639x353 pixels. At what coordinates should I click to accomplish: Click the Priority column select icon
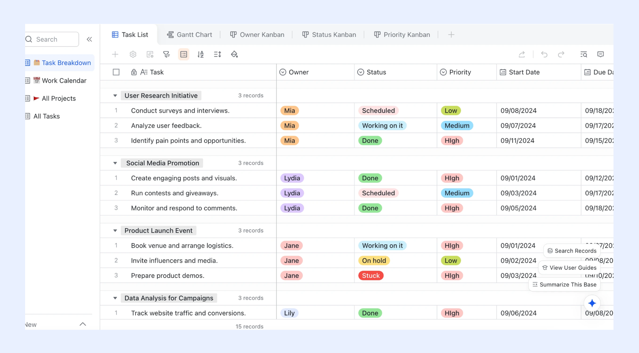(x=443, y=72)
